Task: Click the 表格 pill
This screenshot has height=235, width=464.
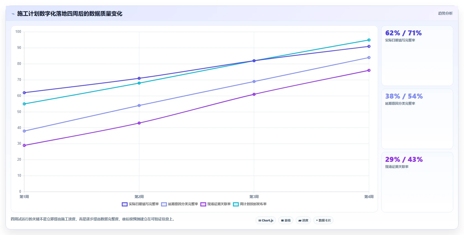Action: 286,220
